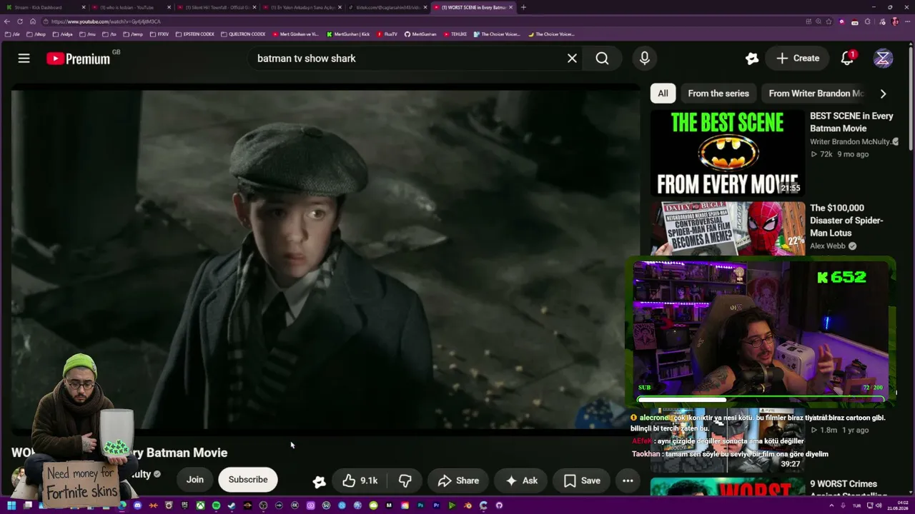Open the Windows Start menu

[11, 505]
